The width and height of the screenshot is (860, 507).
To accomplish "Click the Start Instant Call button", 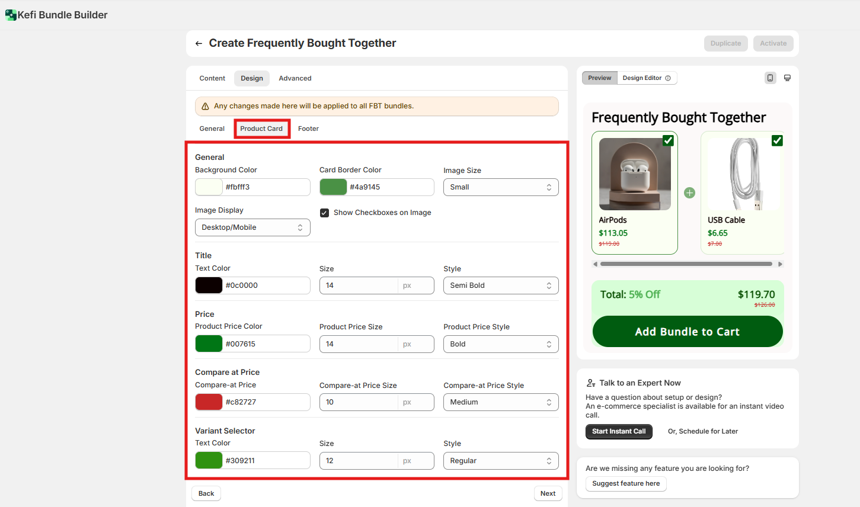I will point(619,431).
